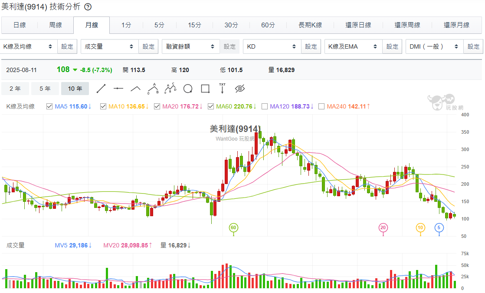Select the circle drawing tool
The image size is (485, 293).
(x=188, y=89)
